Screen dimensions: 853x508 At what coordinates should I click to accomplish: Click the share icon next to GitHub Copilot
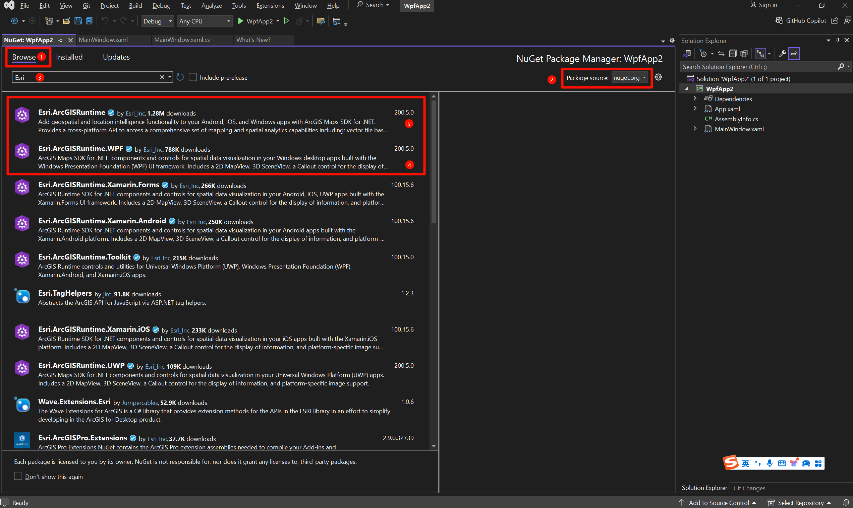tap(834, 20)
